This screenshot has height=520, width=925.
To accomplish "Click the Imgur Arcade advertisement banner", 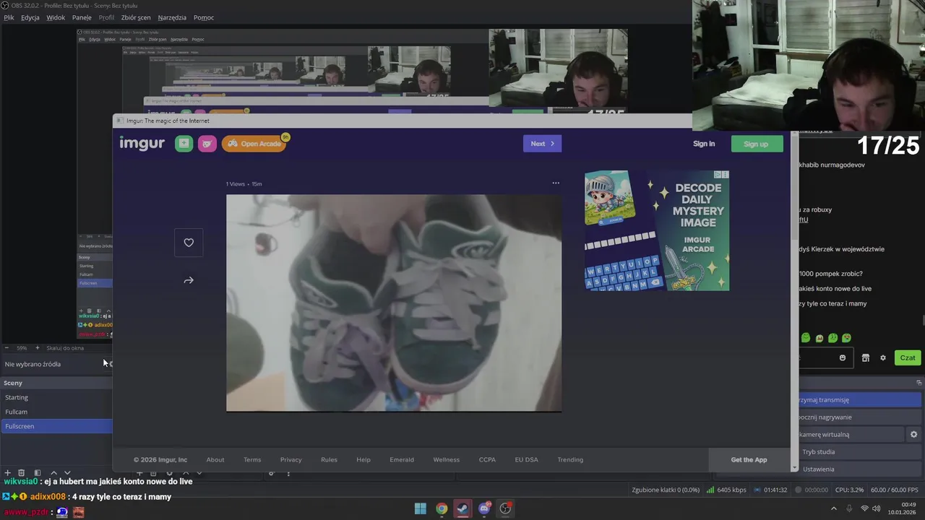I will coord(657,230).
